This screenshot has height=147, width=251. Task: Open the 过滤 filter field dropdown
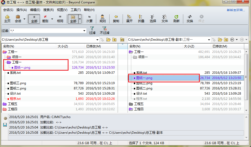pos(84,31)
